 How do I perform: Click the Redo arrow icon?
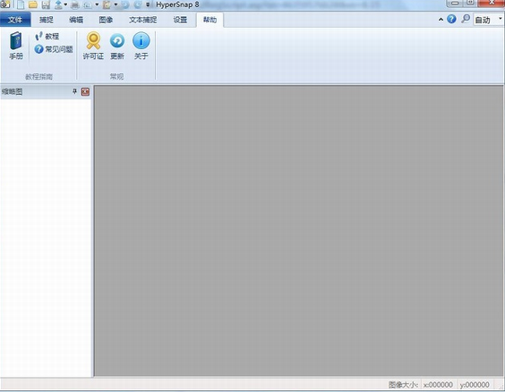(x=138, y=4)
